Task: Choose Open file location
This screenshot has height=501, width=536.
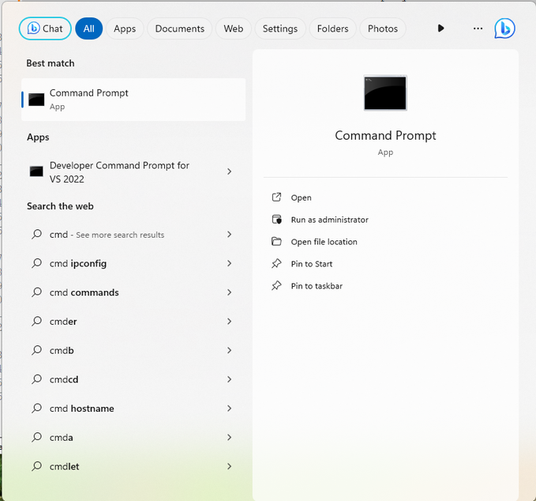Action: (x=324, y=242)
